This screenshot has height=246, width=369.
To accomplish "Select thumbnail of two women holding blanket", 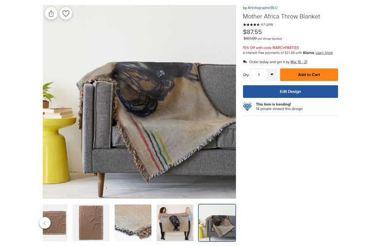I will (175, 223).
